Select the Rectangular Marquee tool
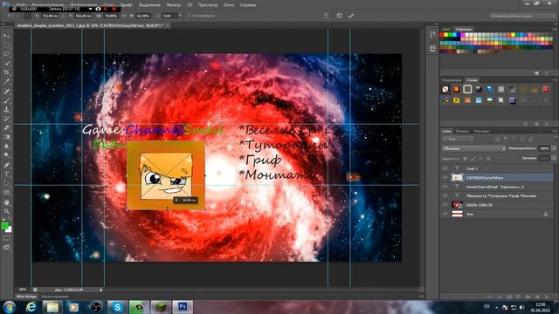 [x=6, y=45]
